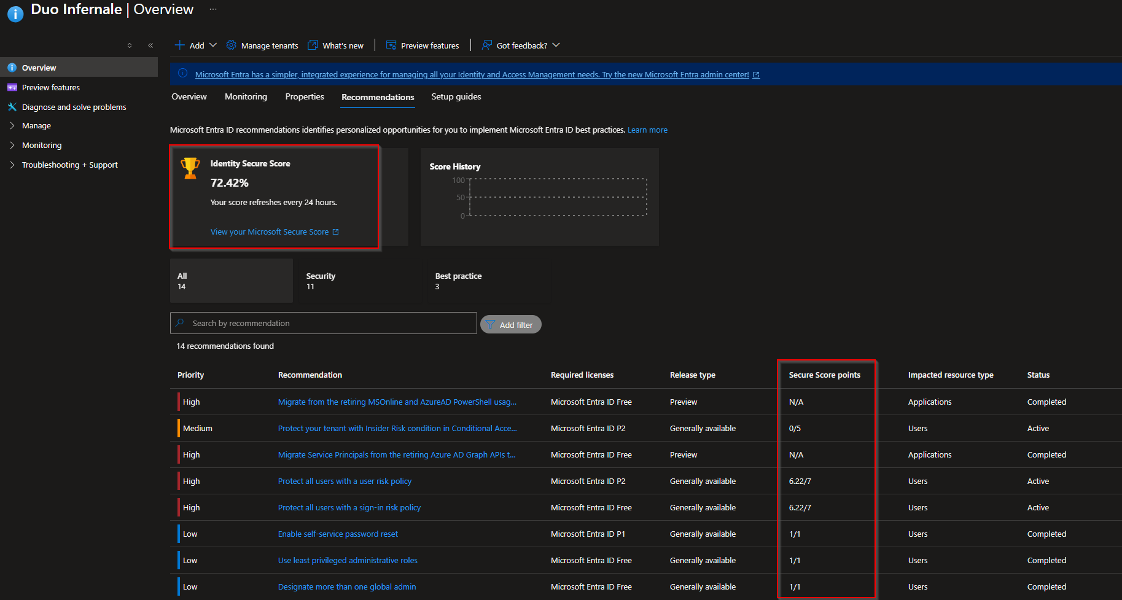1122x600 pixels.
Task: Open Migrate Service Principals recommendation
Action: pos(397,454)
